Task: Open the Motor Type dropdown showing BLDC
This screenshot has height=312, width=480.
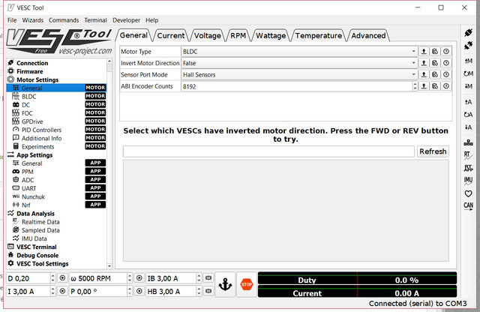Action: [x=299, y=52]
